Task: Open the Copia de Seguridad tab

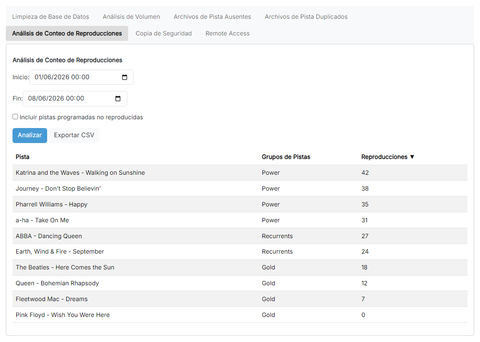Action: (x=164, y=33)
